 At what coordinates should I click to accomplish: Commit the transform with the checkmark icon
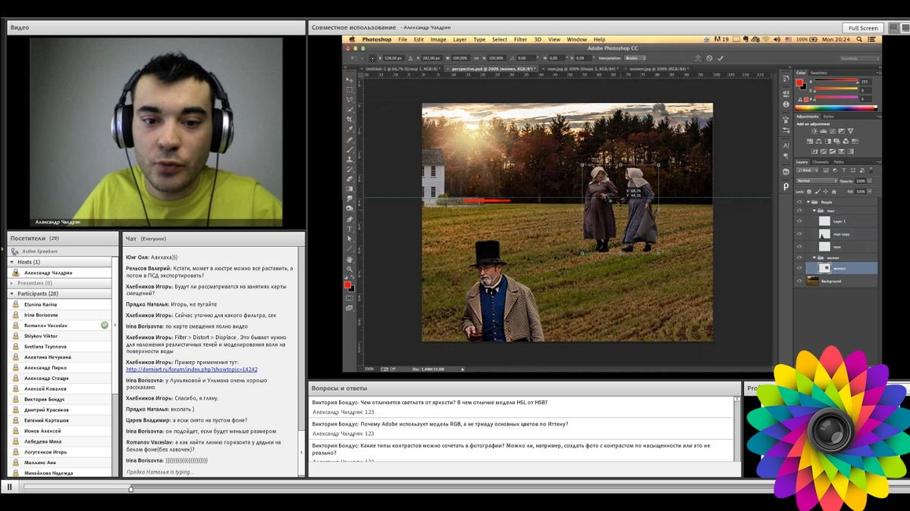pos(720,58)
